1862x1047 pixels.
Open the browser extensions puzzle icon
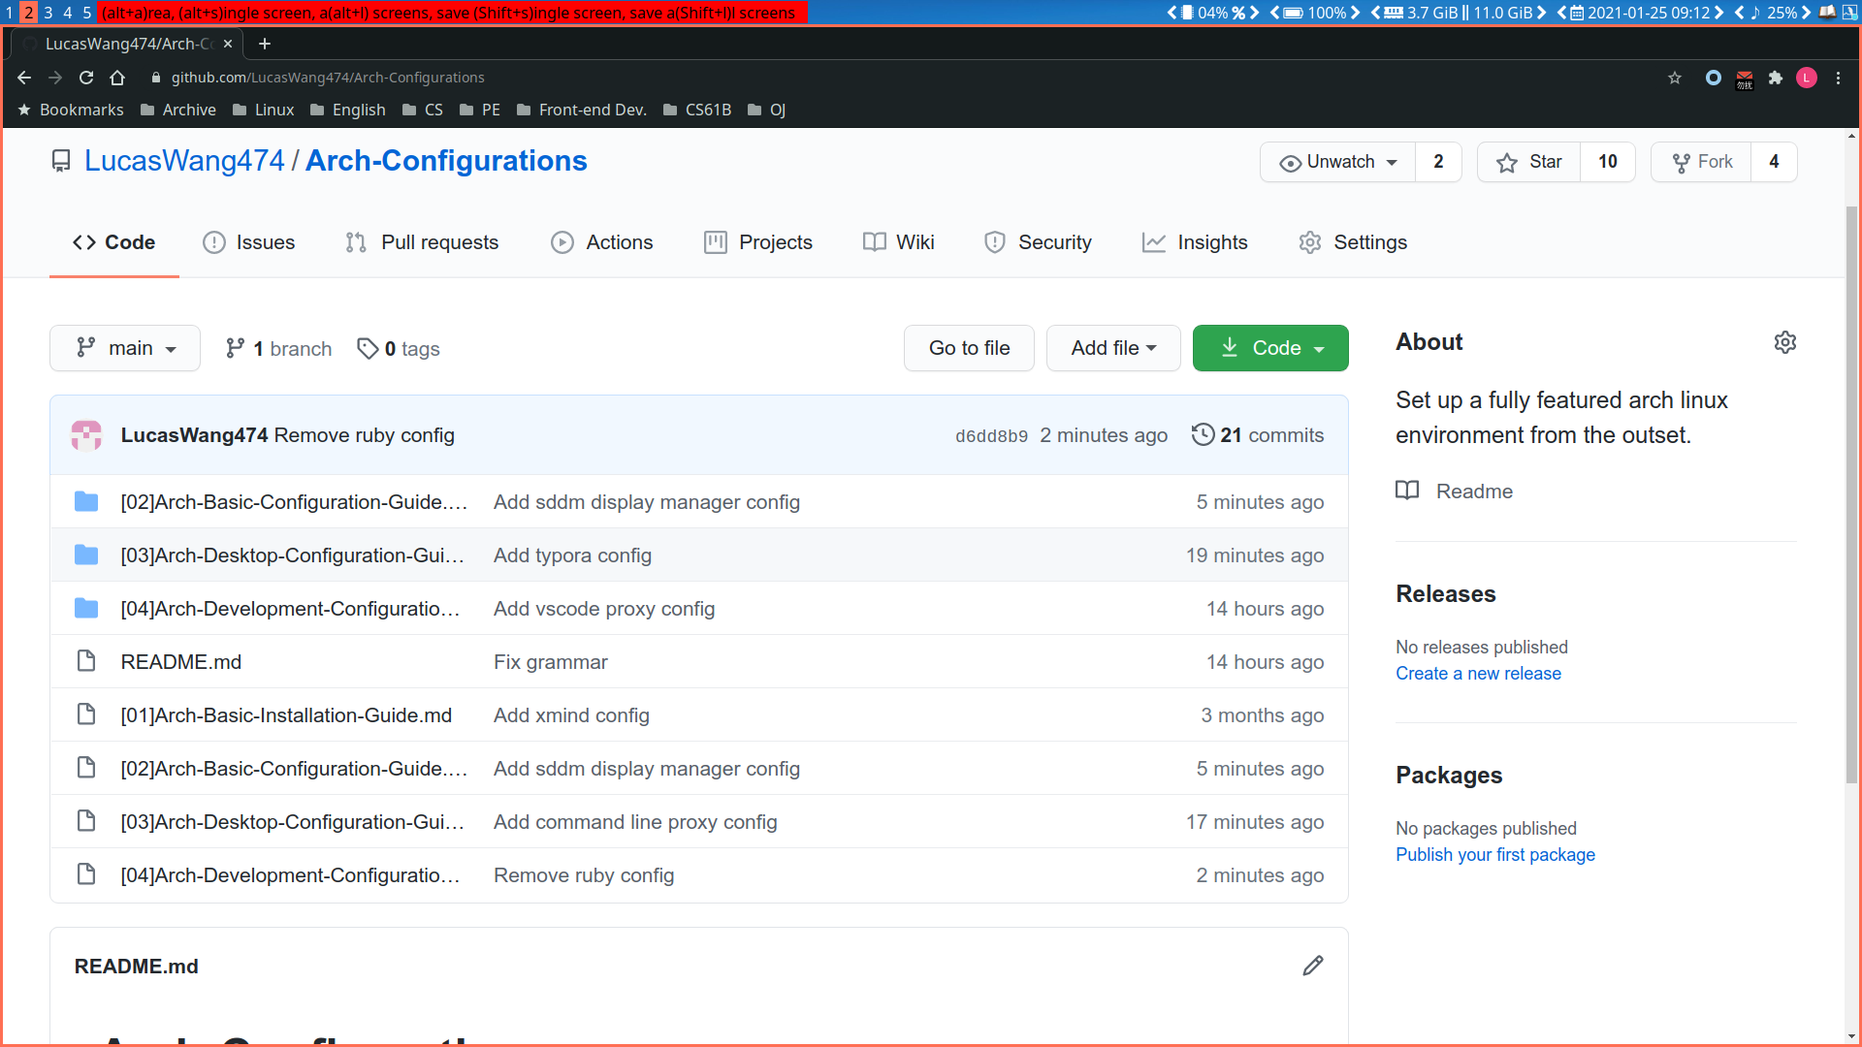pos(1775,78)
